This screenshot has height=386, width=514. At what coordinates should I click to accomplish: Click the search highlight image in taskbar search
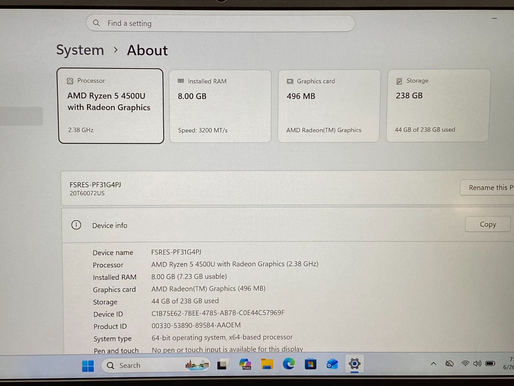click(197, 365)
